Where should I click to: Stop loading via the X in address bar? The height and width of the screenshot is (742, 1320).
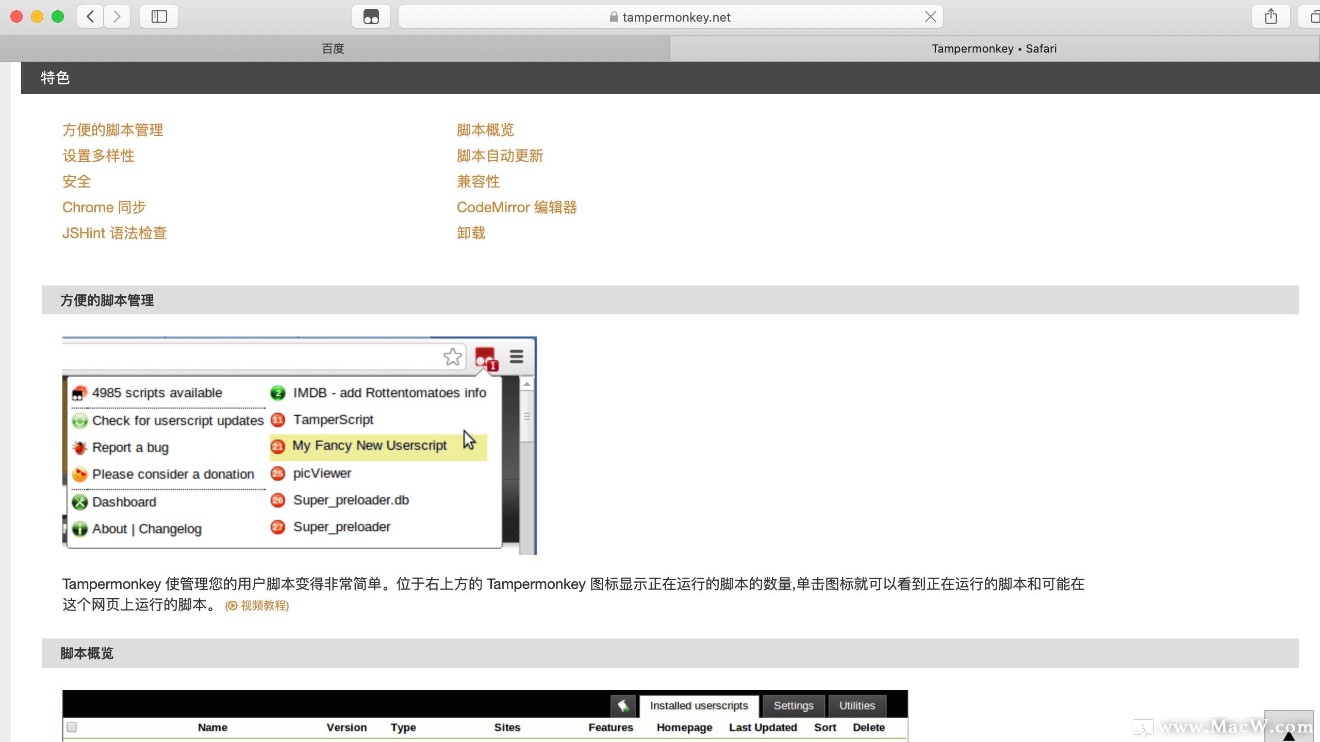930,16
